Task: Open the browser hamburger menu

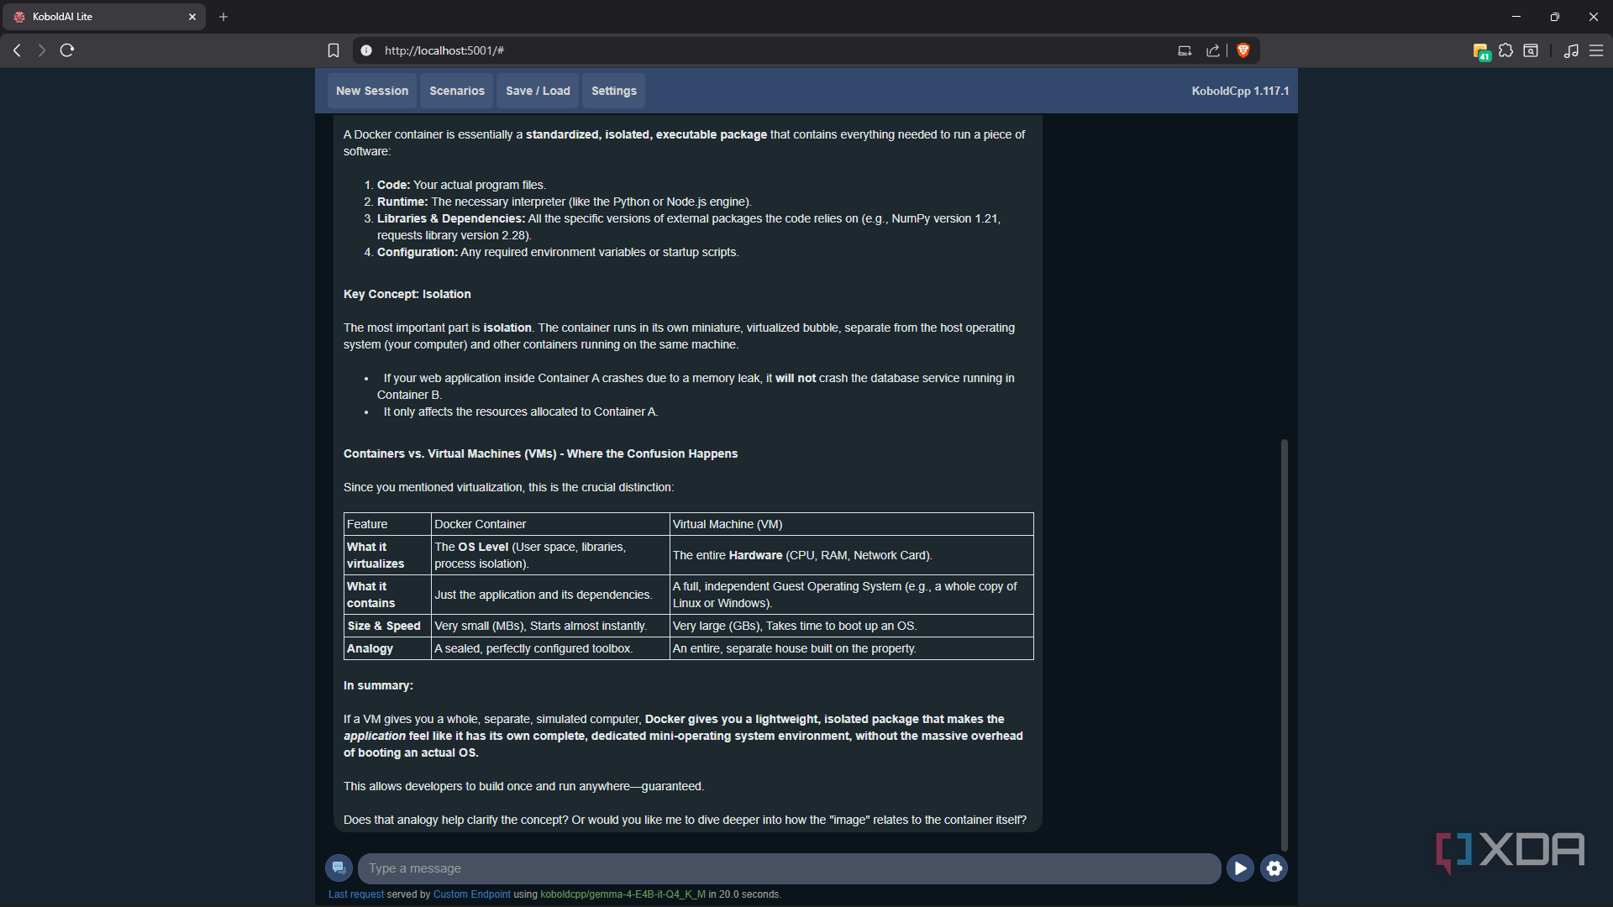Action: point(1596,50)
